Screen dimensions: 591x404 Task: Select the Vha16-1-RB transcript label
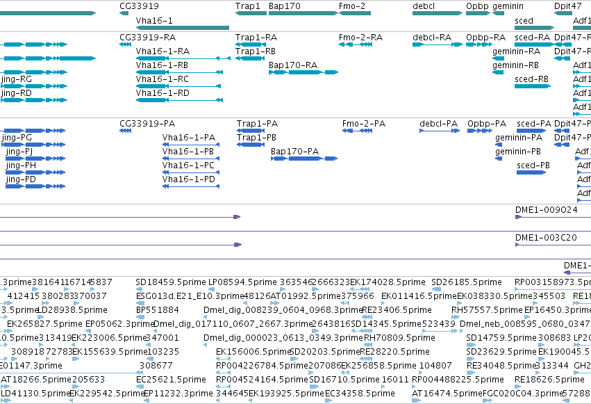[162, 65]
